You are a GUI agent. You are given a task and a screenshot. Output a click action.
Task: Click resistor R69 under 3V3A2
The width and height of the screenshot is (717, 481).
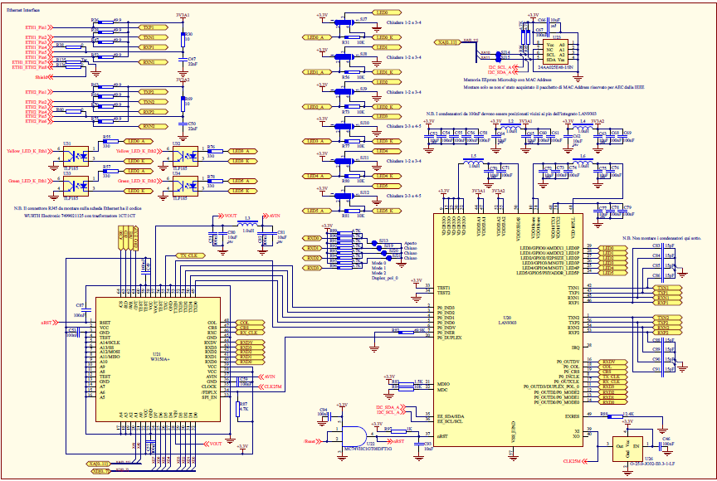[183, 104]
